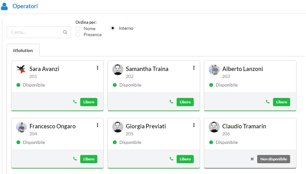
Task: Click the phone icon on Alberto Lanzoni's card
Action: point(268,102)
